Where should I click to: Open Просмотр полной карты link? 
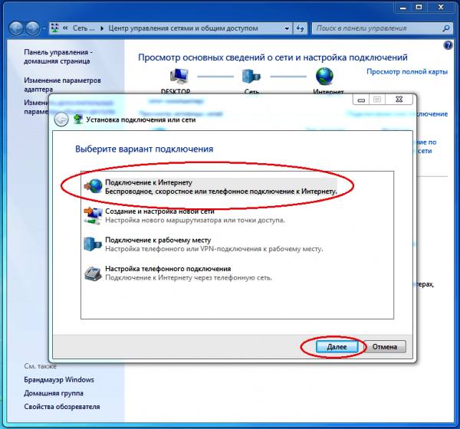pos(407,71)
